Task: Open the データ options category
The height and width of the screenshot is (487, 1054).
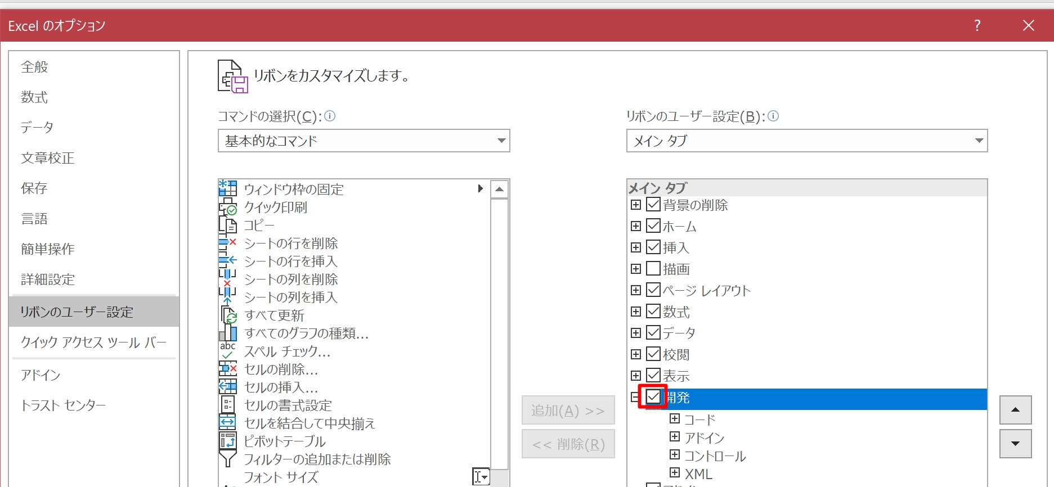Action: (94, 128)
